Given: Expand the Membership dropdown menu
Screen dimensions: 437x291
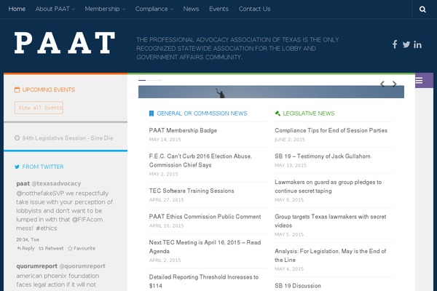Looking at the screenshot, I should (x=105, y=9).
